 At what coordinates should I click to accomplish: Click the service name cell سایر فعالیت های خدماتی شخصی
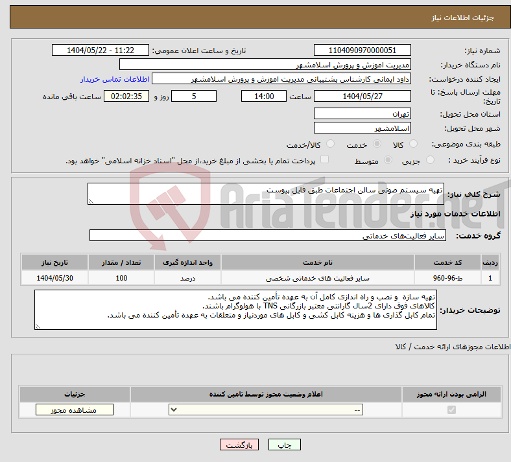(x=317, y=278)
